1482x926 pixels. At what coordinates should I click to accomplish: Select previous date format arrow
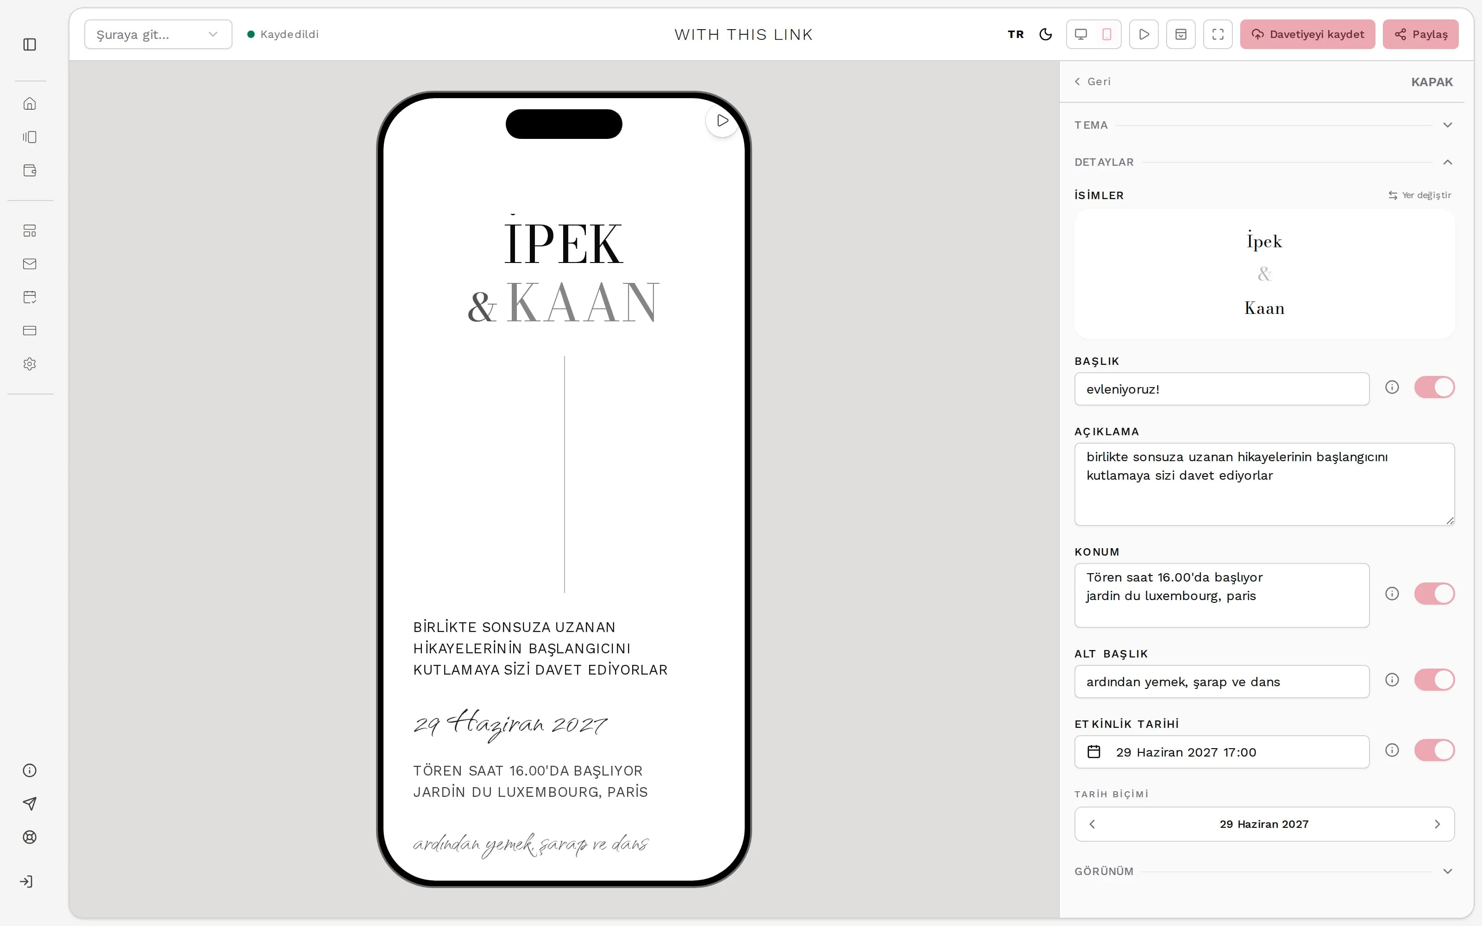point(1092,824)
